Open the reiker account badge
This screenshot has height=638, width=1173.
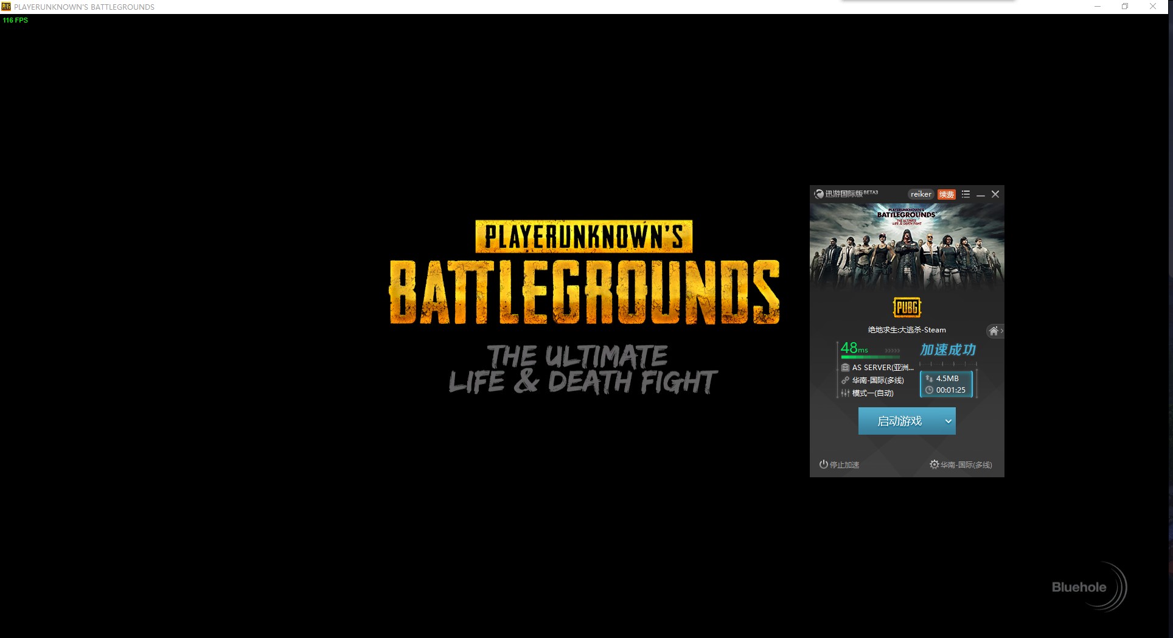(921, 194)
